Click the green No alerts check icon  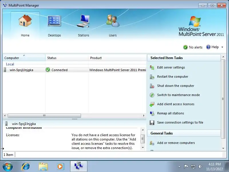tap(185, 47)
